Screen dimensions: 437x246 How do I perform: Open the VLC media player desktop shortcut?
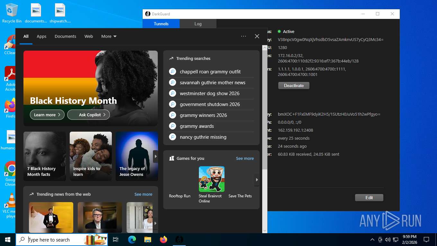tap(11, 205)
